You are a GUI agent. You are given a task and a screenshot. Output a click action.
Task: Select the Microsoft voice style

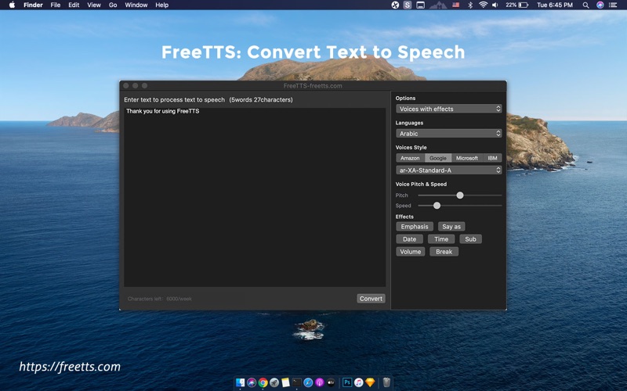(467, 158)
